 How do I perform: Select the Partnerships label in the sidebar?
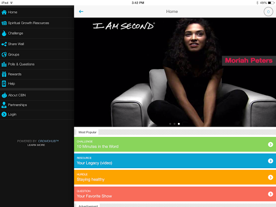pyautogui.click(x=17, y=105)
